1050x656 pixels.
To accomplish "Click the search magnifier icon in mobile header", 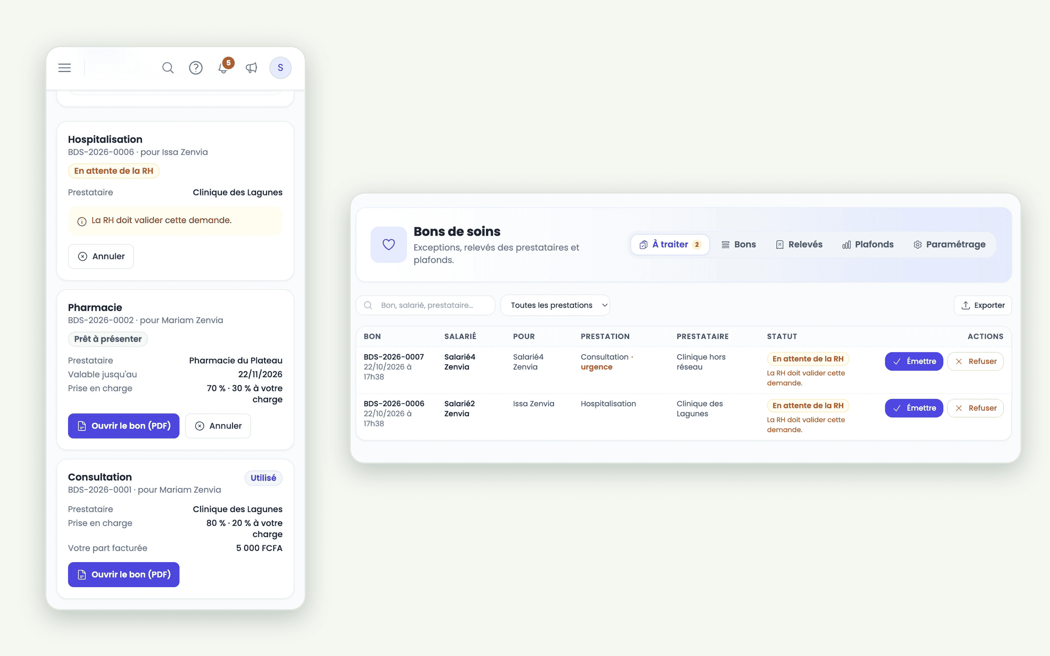I will [x=168, y=68].
